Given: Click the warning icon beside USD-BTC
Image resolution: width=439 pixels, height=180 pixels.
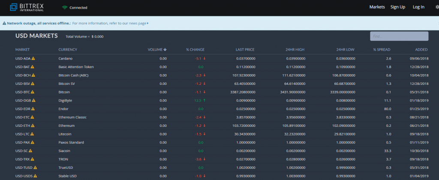Looking at the screenshot, I should click(x=33, y=92).
